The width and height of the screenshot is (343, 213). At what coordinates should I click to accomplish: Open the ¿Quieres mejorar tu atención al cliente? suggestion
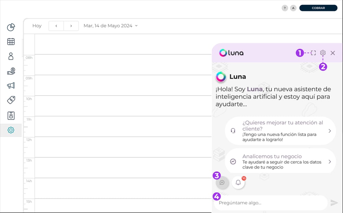[x=281, y=130]
